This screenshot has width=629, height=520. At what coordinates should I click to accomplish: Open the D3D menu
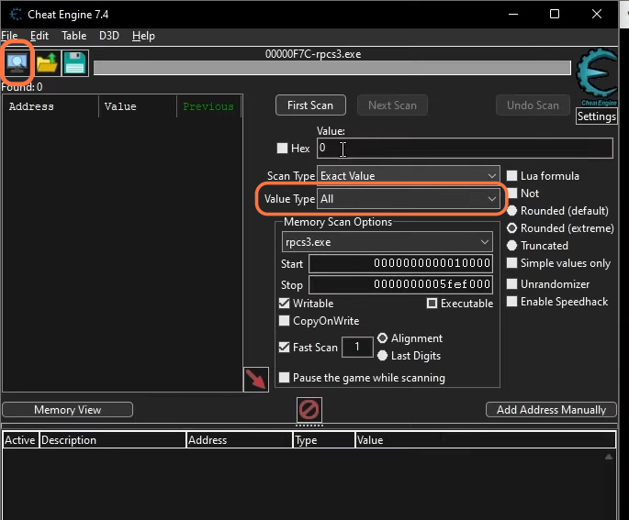109,36
